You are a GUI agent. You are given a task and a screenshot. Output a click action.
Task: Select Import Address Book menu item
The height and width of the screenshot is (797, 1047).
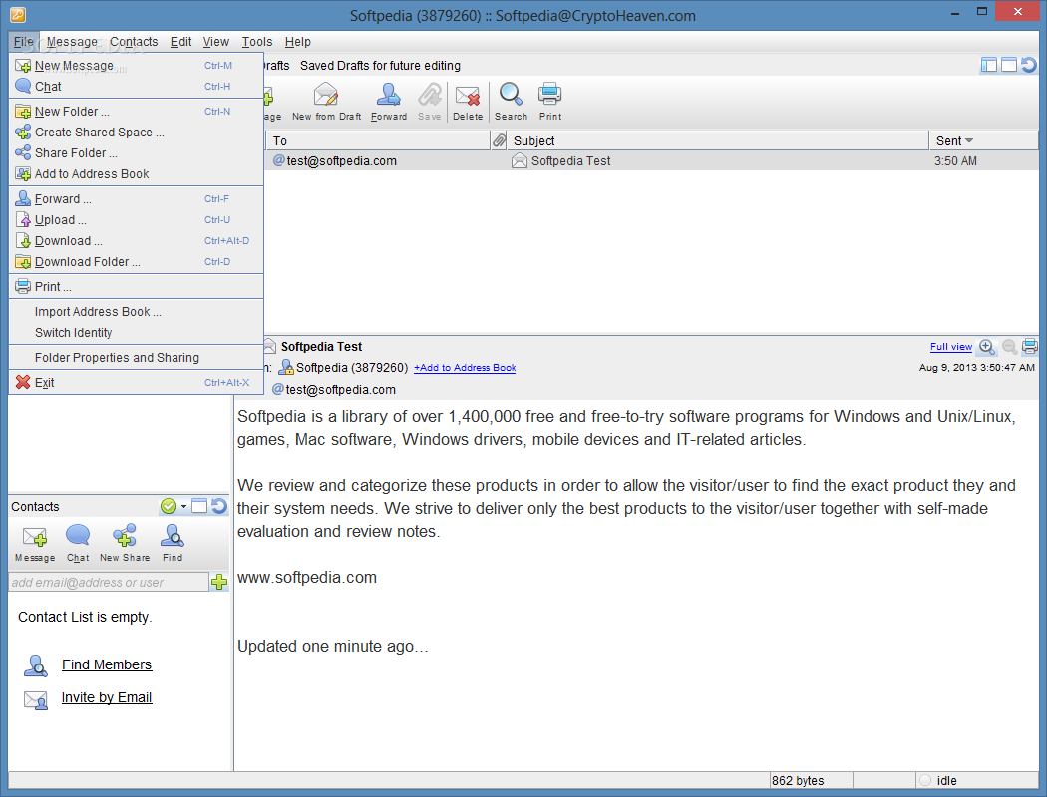(x=137, y=312)
